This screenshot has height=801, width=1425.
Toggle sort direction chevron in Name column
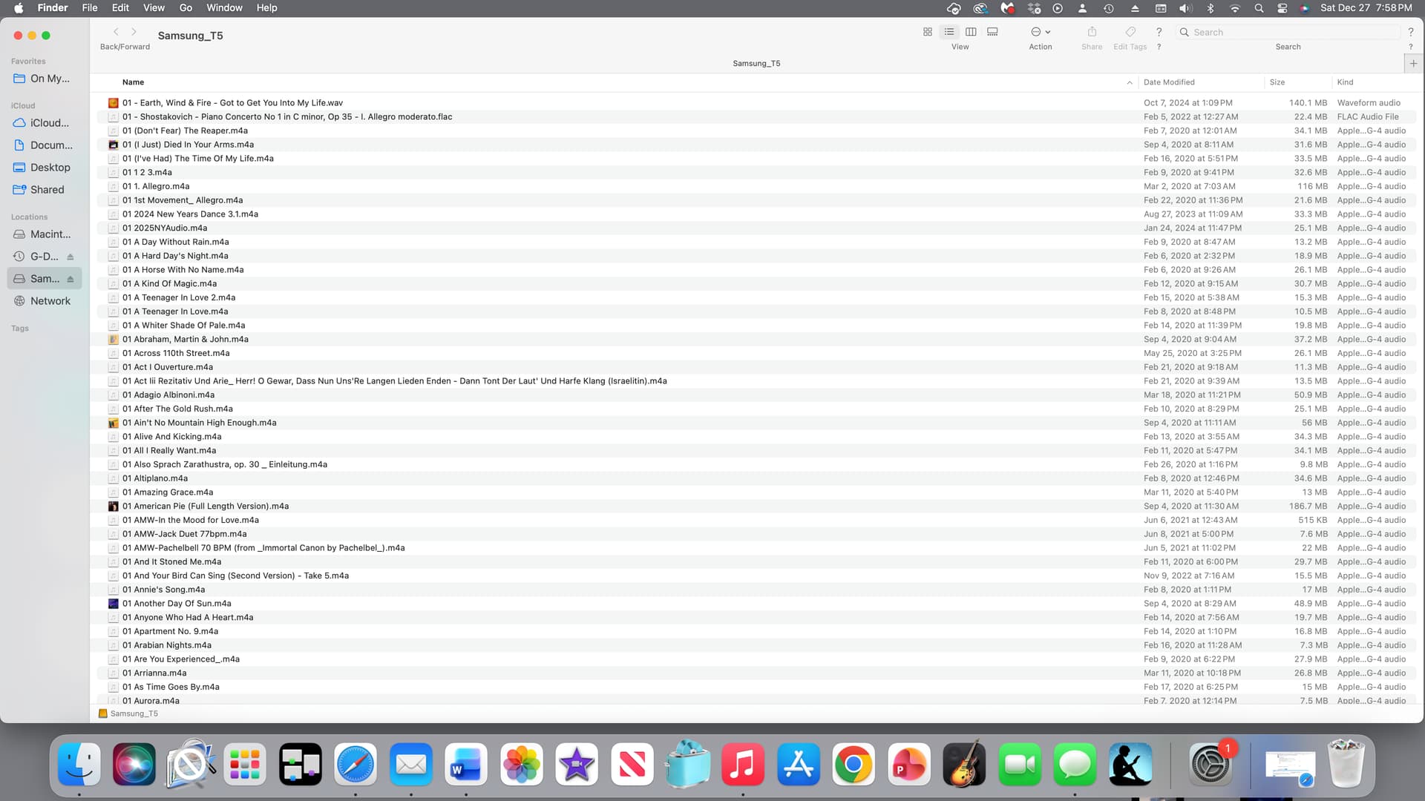1130,82
